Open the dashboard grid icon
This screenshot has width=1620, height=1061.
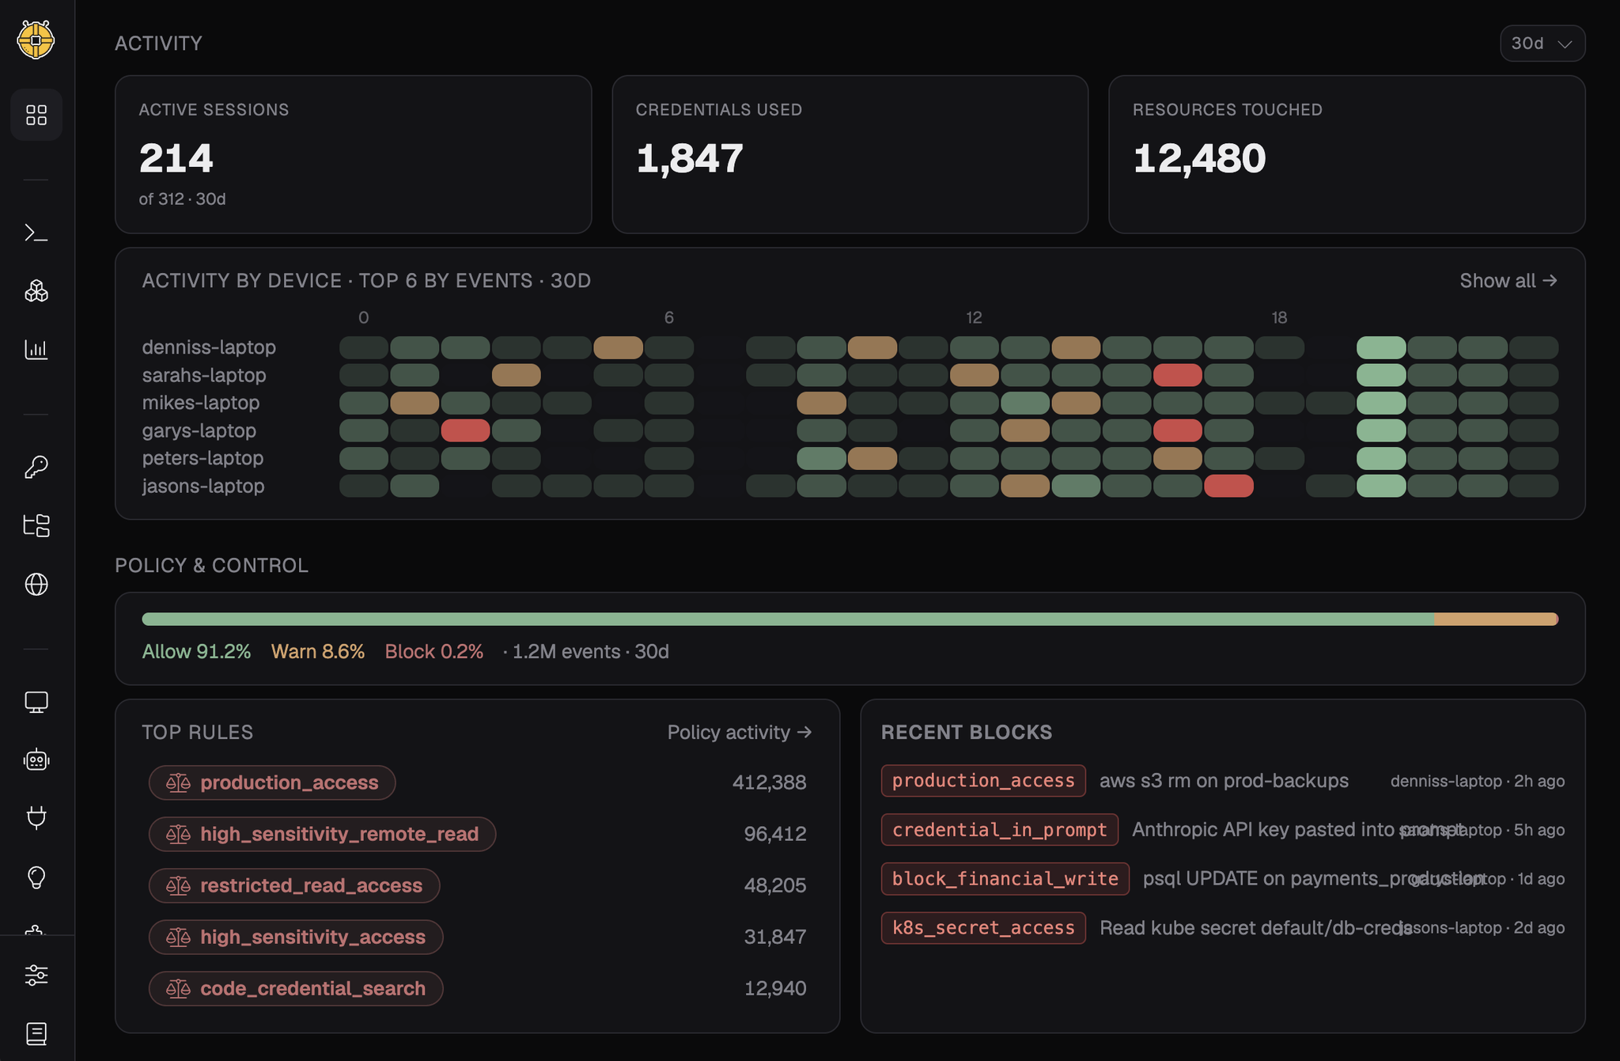coord(36,115)
